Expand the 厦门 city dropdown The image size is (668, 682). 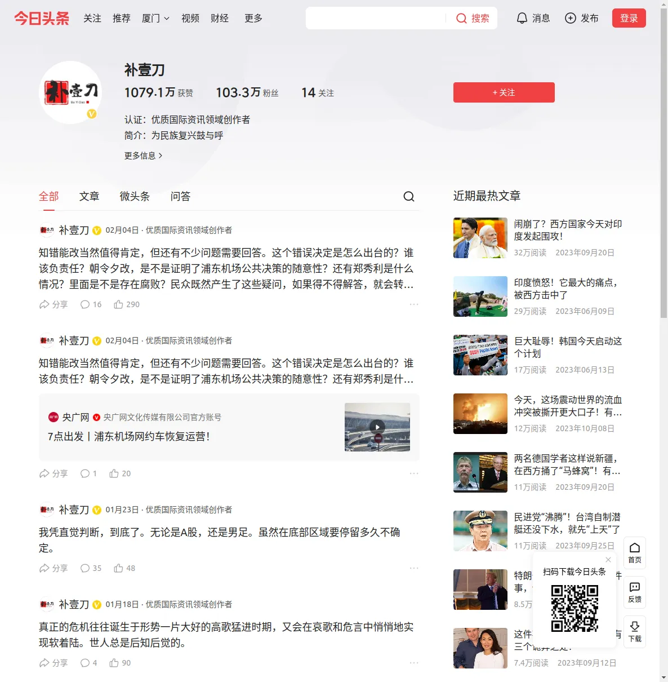pos(155,18)
